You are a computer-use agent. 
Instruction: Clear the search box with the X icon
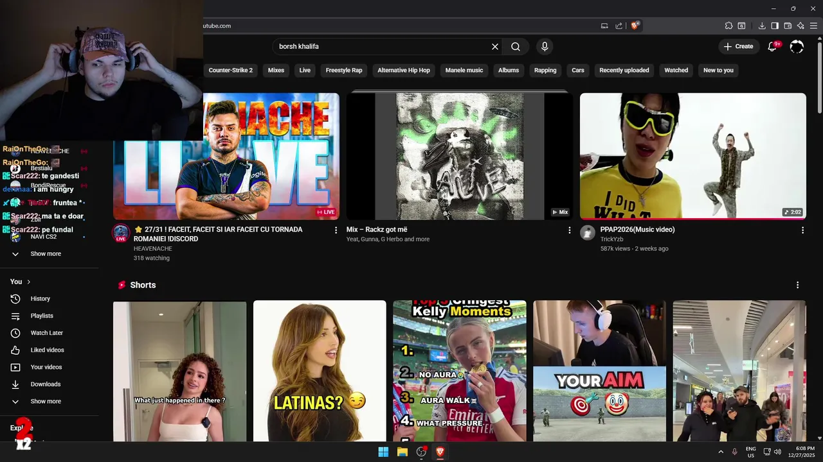point(495,46)
